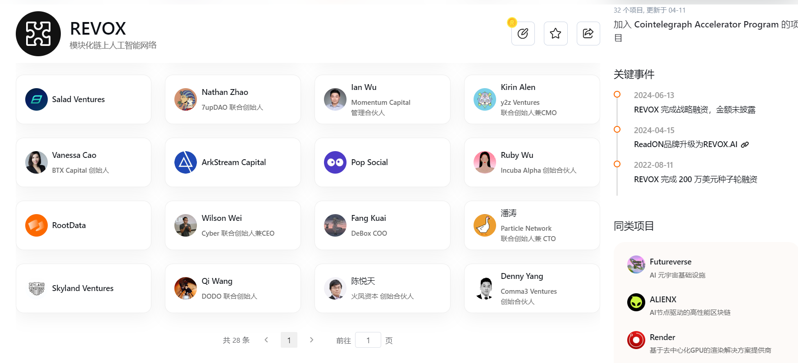This screenshot has width=798, height=363.
Task: Click the go-to page number input
Action: 368,340
